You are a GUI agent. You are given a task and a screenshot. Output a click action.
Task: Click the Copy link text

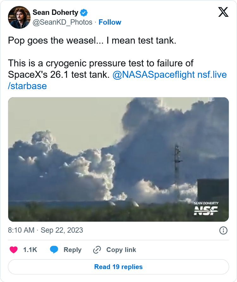(x=121, y=250)
